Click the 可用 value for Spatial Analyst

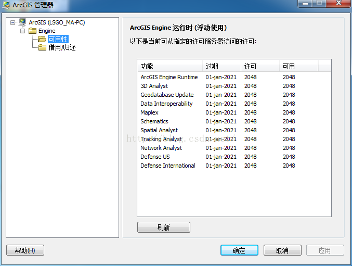[x=289, y=130]
